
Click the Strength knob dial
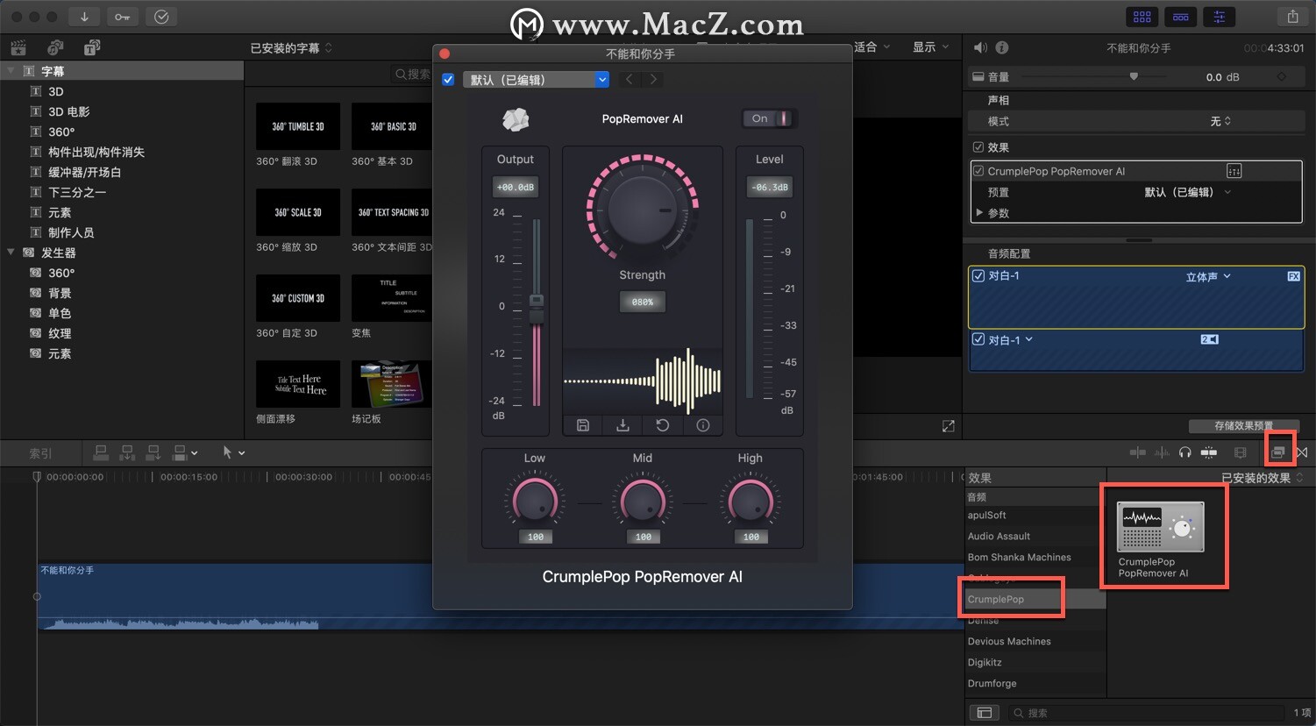coord(643,210)
